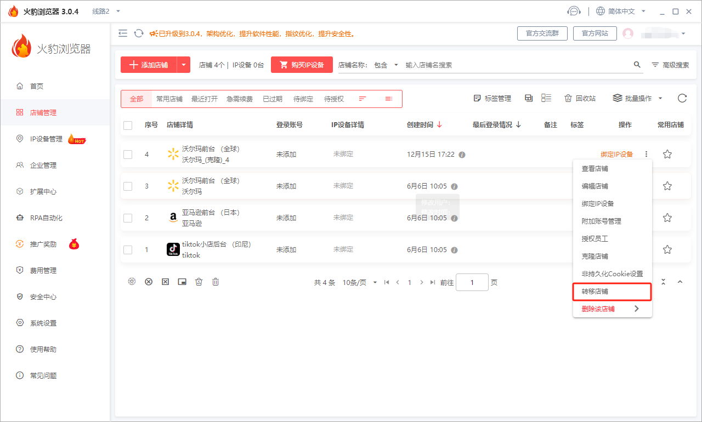Click the search magnifier icon
Viewport: 702px width, 422px height.
[x=637, y=64]
